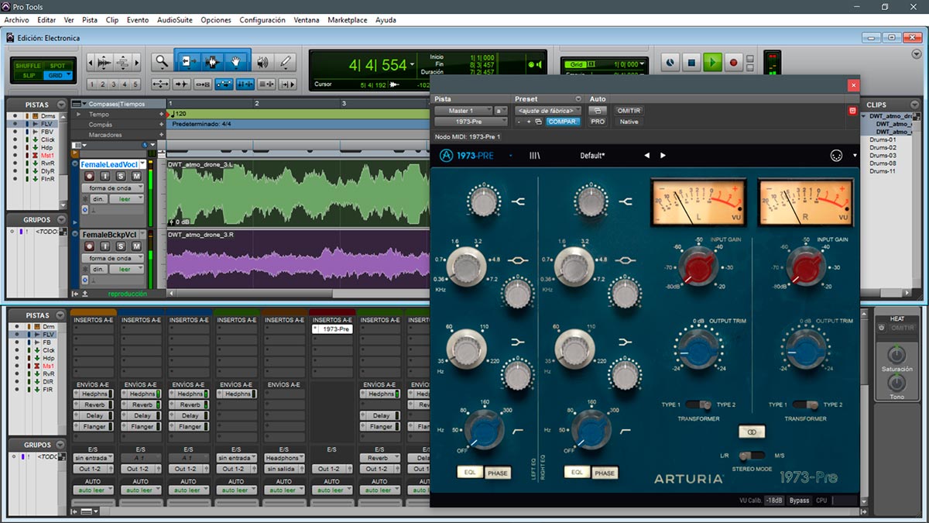This screenshot has width=929, height=523.
Task: Enable SHUFFLE edit mode
Action: pos(29,66)
